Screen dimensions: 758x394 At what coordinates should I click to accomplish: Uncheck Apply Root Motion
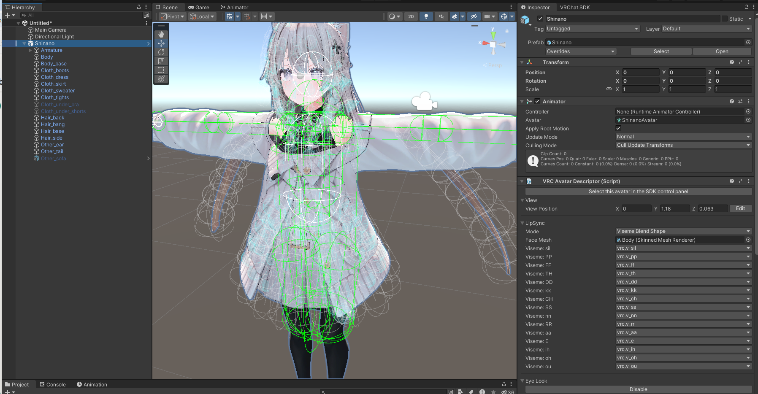point(618,128)
